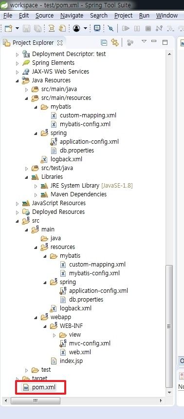Open the Run menu
Screen dimensions: 184x419
click(x=144, y=16)
